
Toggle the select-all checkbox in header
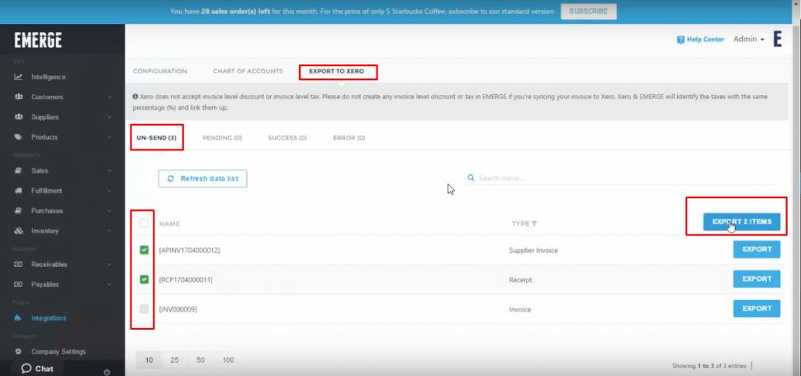click(145, 223)
